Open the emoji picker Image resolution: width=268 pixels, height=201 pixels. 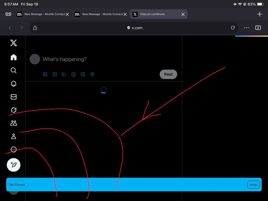click(x=74, y=74)
